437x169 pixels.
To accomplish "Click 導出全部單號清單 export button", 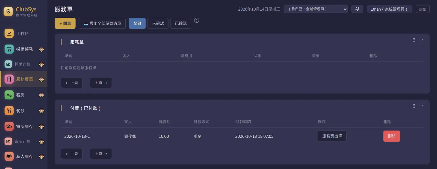I will (x=102, y=23).
